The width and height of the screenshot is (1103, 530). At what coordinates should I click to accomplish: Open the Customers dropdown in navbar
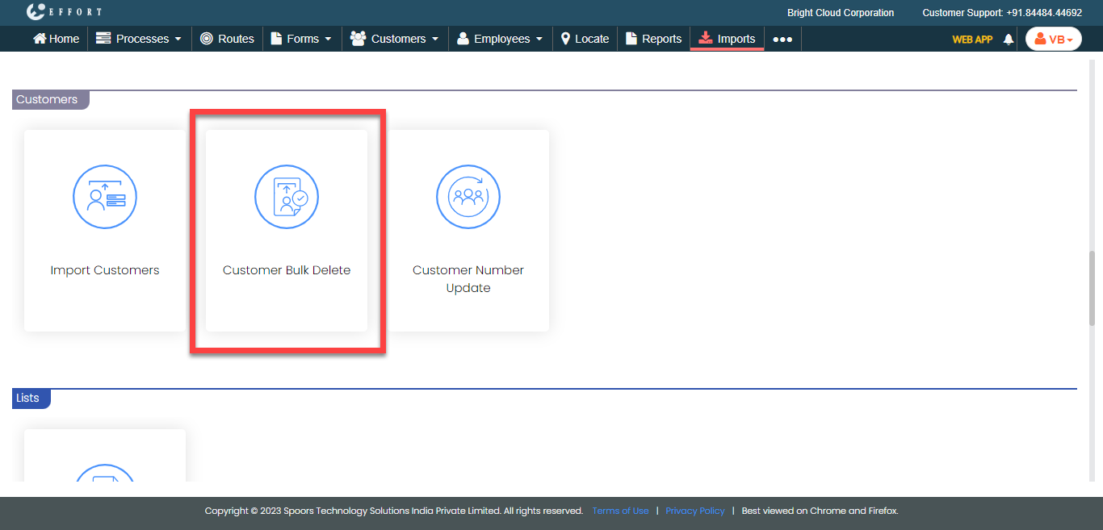(x=395, y=39)
